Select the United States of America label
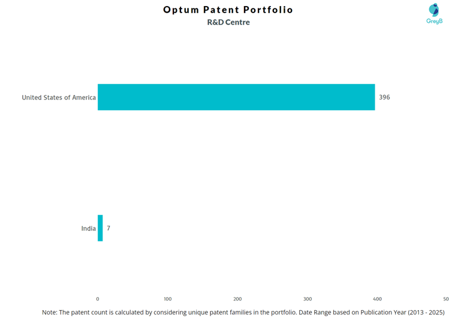This screenshot has width=449, height=318. [59, 97]
